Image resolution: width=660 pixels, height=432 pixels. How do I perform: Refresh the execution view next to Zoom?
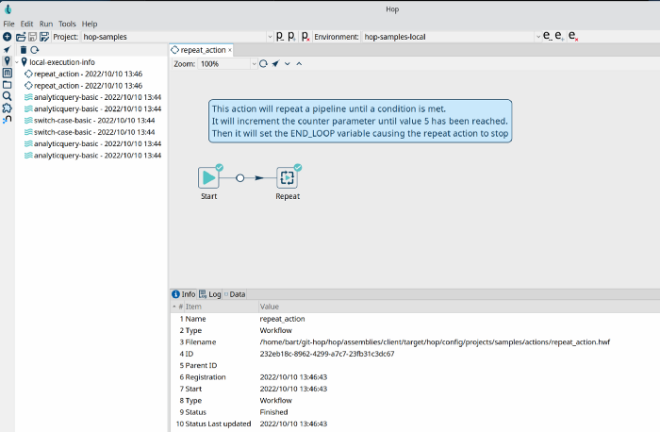[x=263, y=63]
